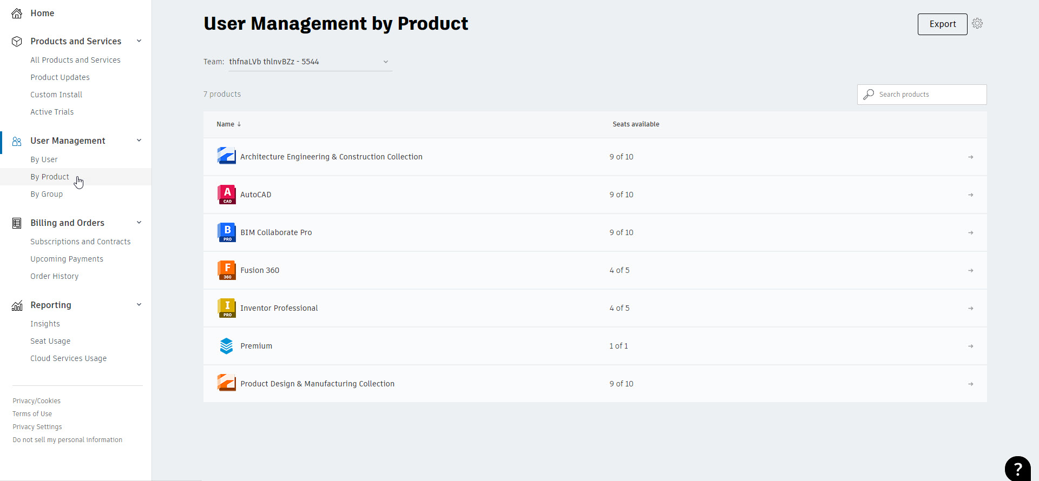The height and width of the screenshot is (481, 1039).
Task: Click '1 of 1' seats for Premium
Action: click(x=619, y=346)
